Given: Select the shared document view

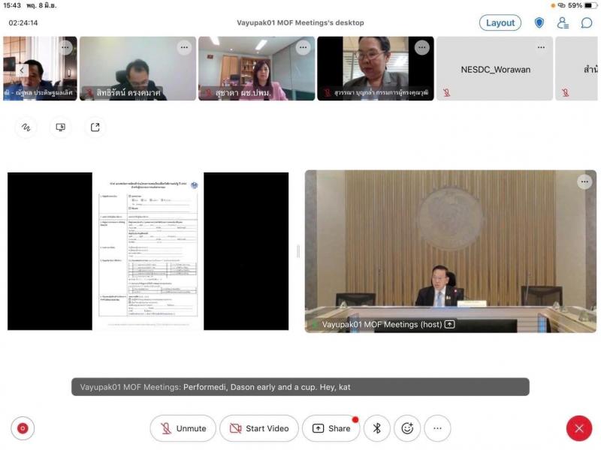Looking at the screenshot, I should tap(148, 251).
